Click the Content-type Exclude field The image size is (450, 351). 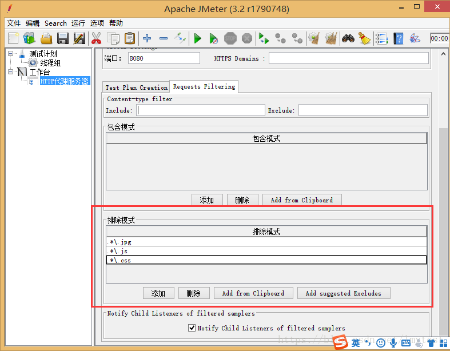(x=363, y=110)
